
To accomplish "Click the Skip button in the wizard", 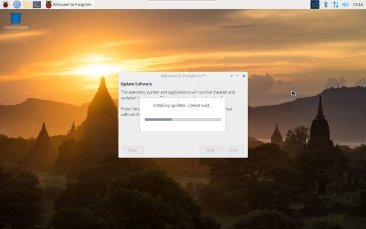I will click(x=210, y=150).
